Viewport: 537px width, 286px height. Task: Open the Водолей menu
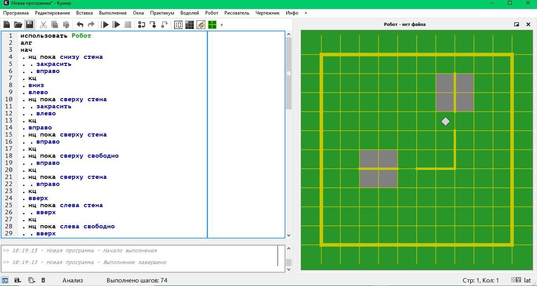189,13
